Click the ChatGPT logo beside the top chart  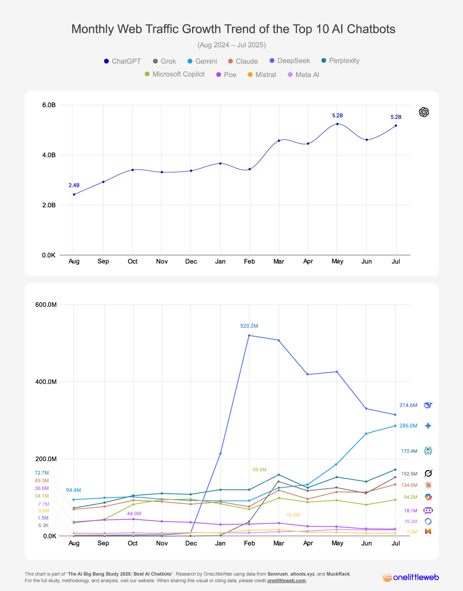[x=424, y=112]
